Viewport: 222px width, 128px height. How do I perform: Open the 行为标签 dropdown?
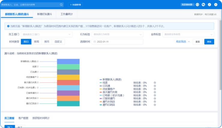(117, 35)
